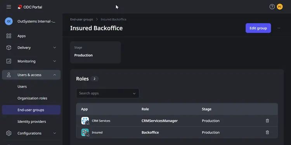The height and width of the screenshot is (145, 291).
Task: Expand the Delivery section chevron
Action: tap(55, 48)
